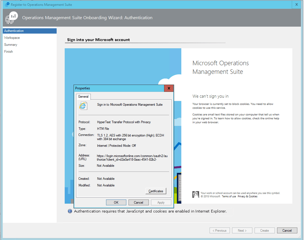
Task: Close the Properties dialog with red X
Action: click(x=169, y=88)
